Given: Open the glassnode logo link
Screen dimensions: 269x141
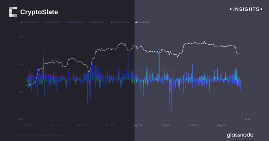Looking at the screenshot, I should click(x=240, y=135).
